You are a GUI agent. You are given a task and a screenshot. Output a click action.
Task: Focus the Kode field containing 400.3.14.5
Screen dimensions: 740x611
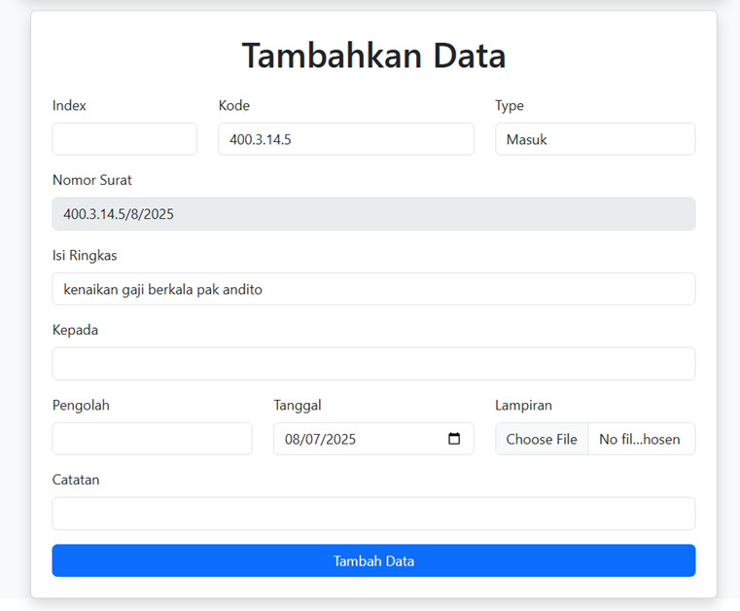click(x=345, y=139)
